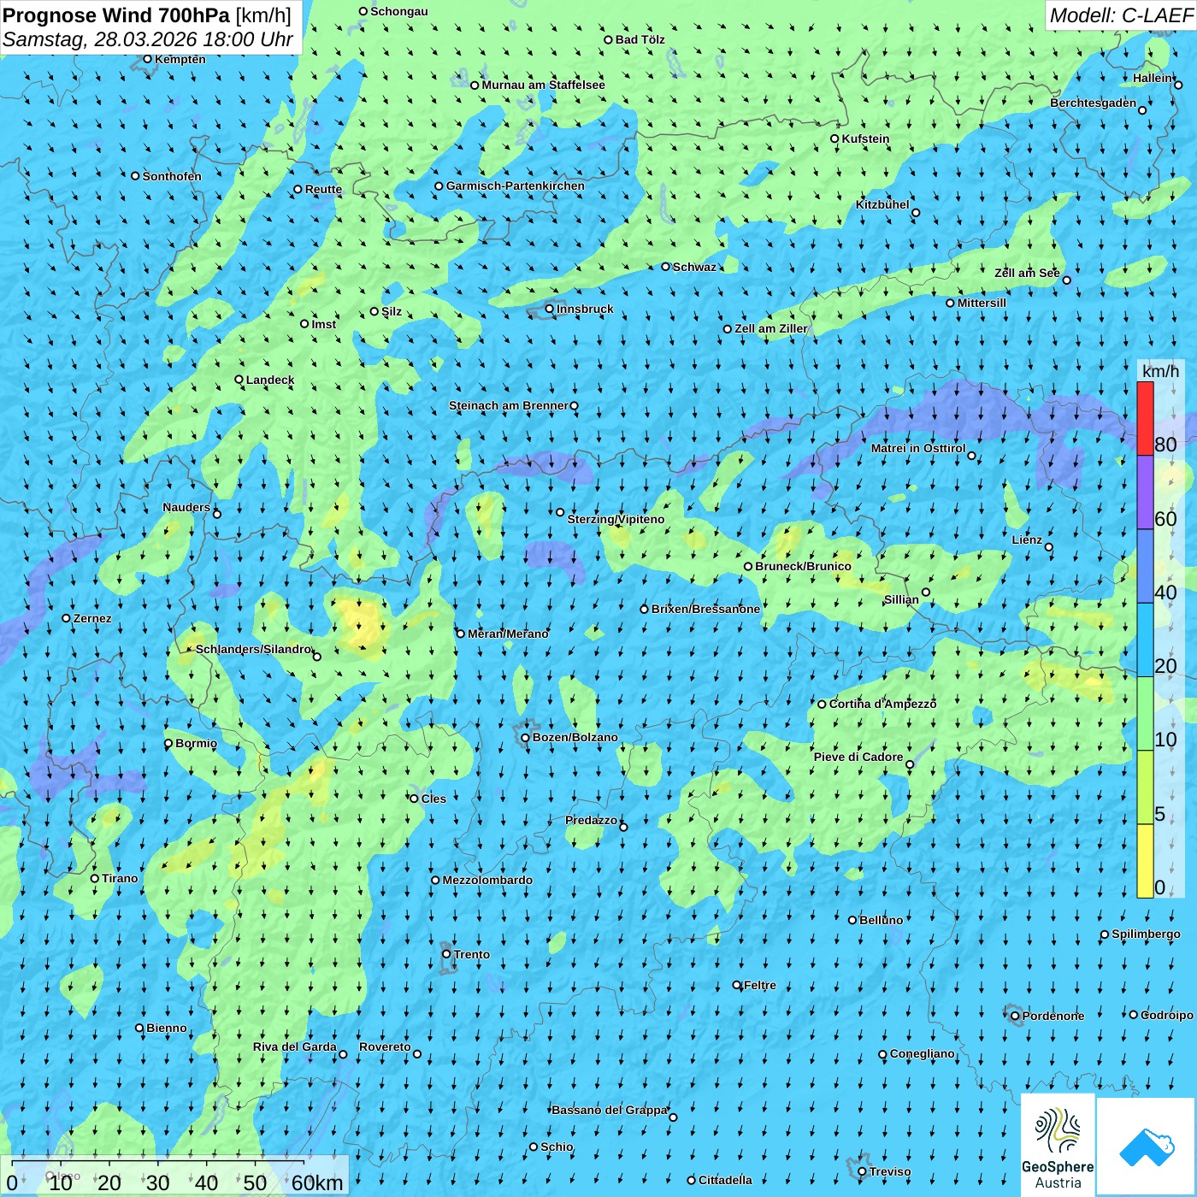Click the Trento city marker
1197x1197 pixels.
point(446,954)
